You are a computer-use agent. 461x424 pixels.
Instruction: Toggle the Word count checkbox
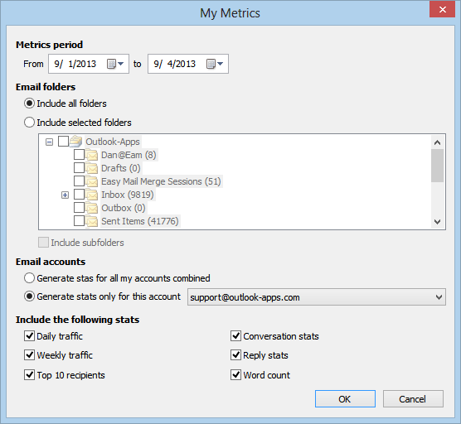point(235,374)
